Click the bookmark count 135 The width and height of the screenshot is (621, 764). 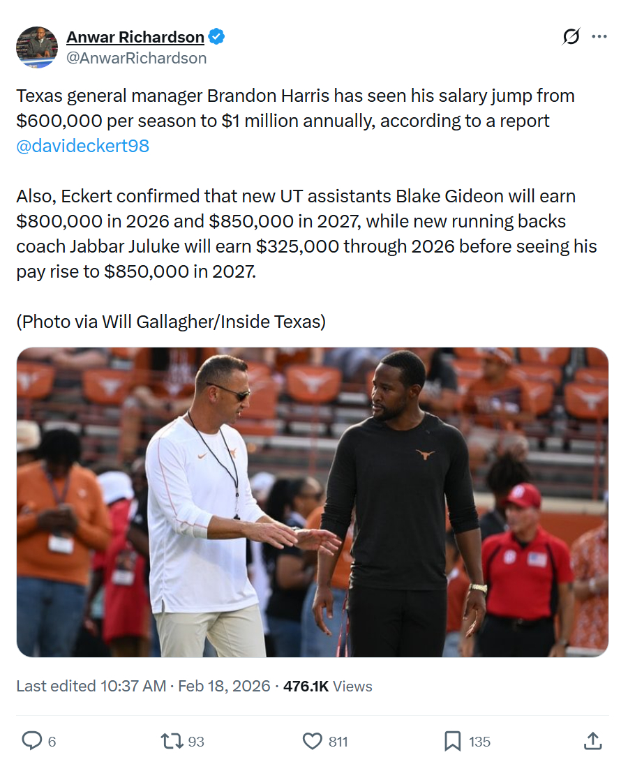(479, 742)
